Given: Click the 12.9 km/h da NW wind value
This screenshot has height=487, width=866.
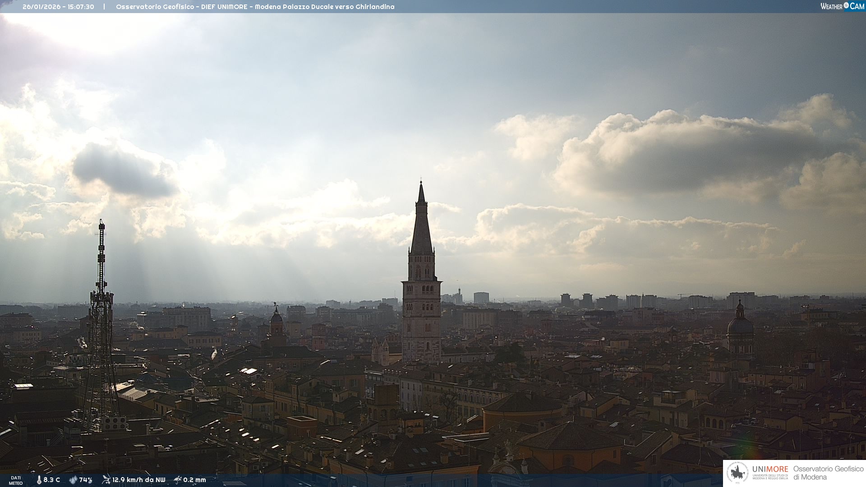Looking at the screenshot, I should point(139,480).
